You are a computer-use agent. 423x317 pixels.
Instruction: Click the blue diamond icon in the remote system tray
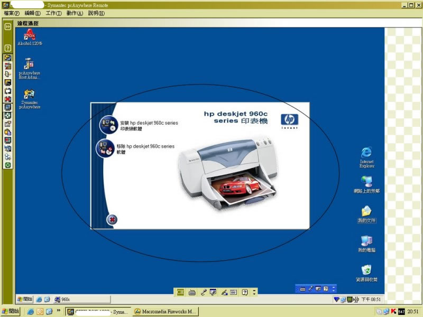(336, 299)
